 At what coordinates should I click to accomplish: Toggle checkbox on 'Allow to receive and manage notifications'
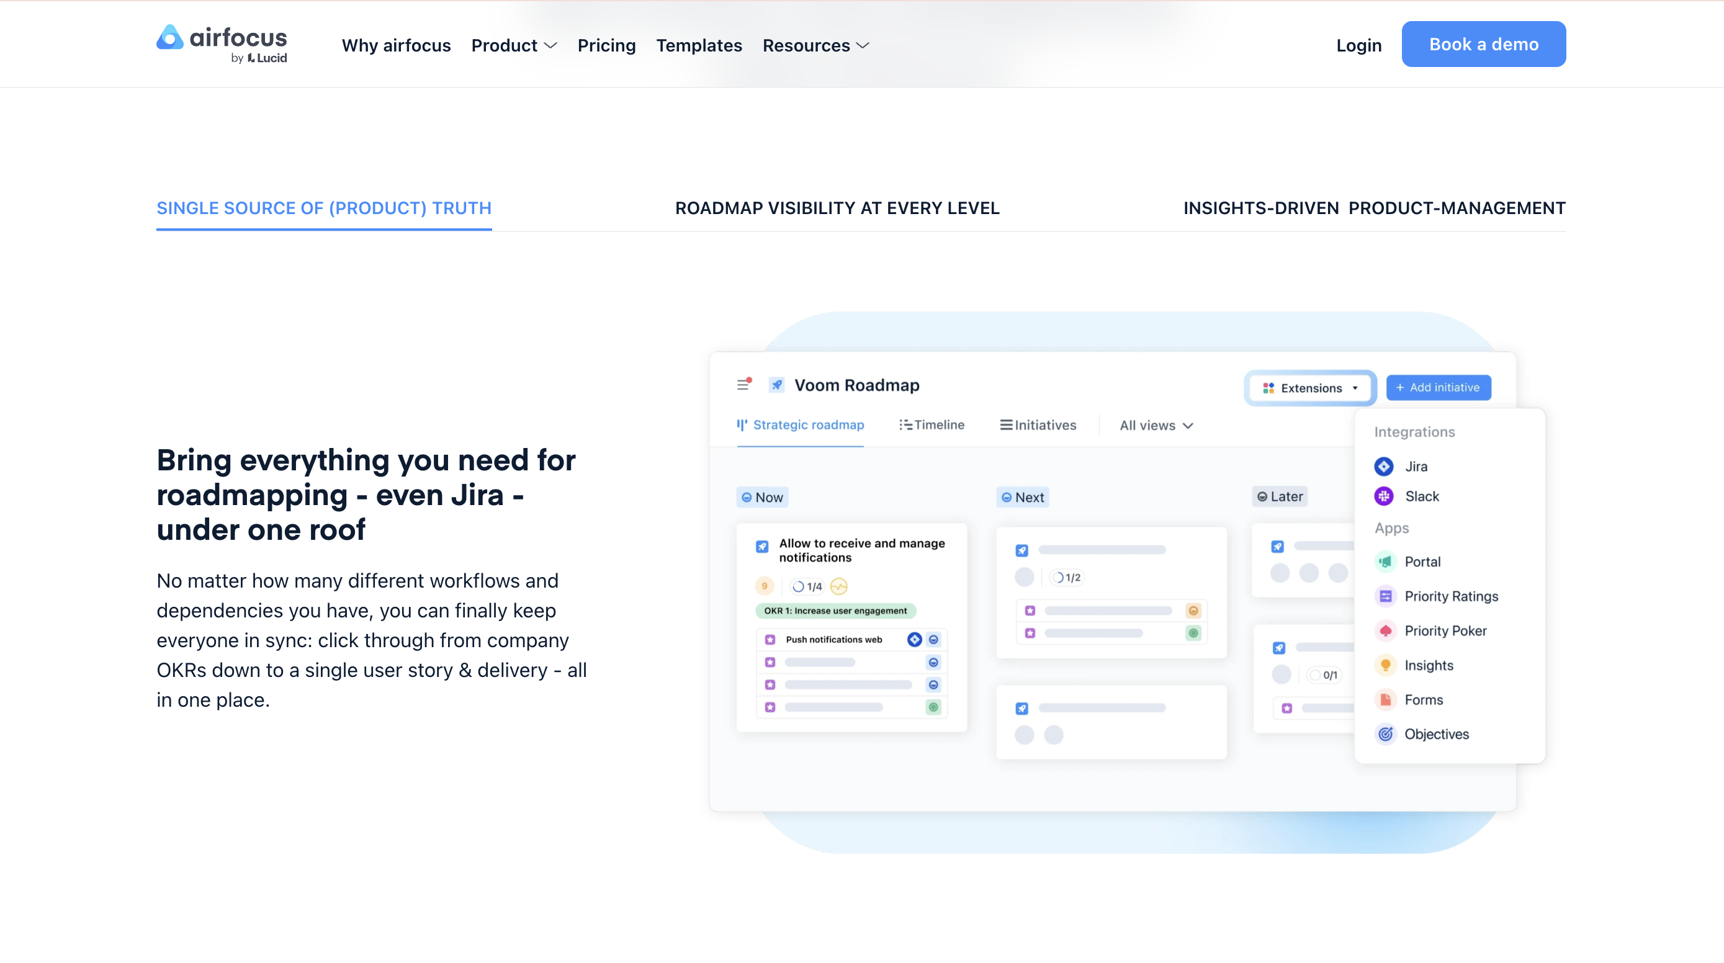pos(762,547)
